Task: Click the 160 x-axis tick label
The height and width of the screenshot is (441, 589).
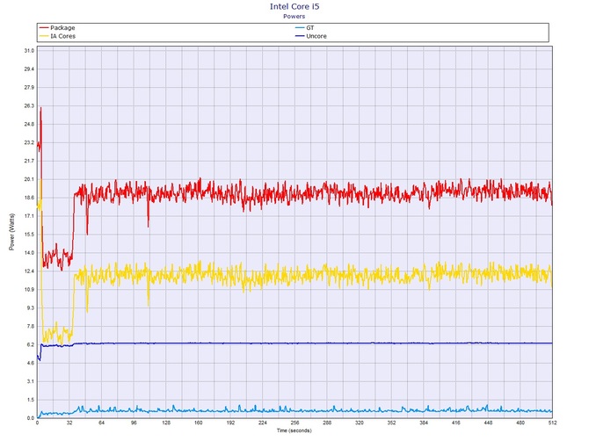Action: pyautogui.click(x=198, y=423)
